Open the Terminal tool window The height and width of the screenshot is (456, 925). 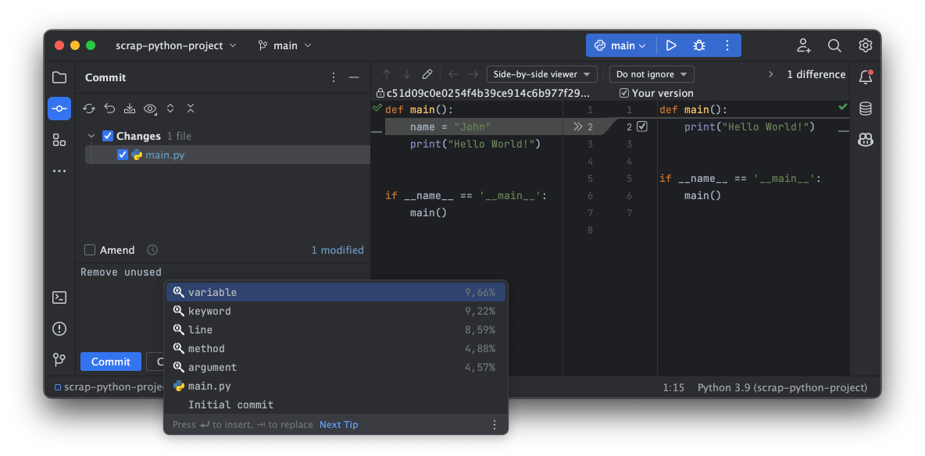point(59,297)
